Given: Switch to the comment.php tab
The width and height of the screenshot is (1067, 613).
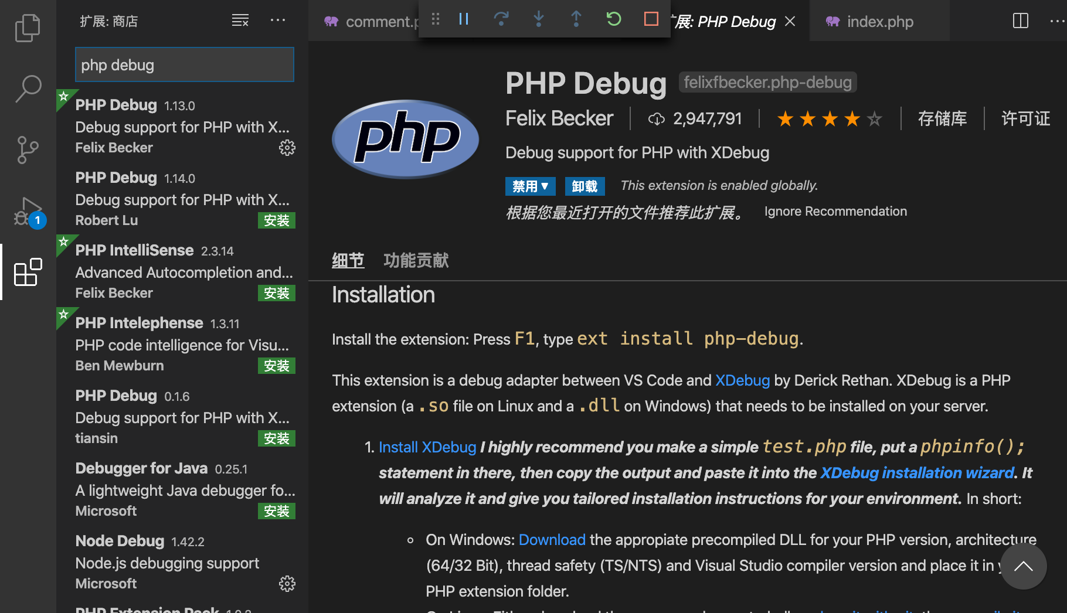Looking at the screenshot, I should [363, 21].
